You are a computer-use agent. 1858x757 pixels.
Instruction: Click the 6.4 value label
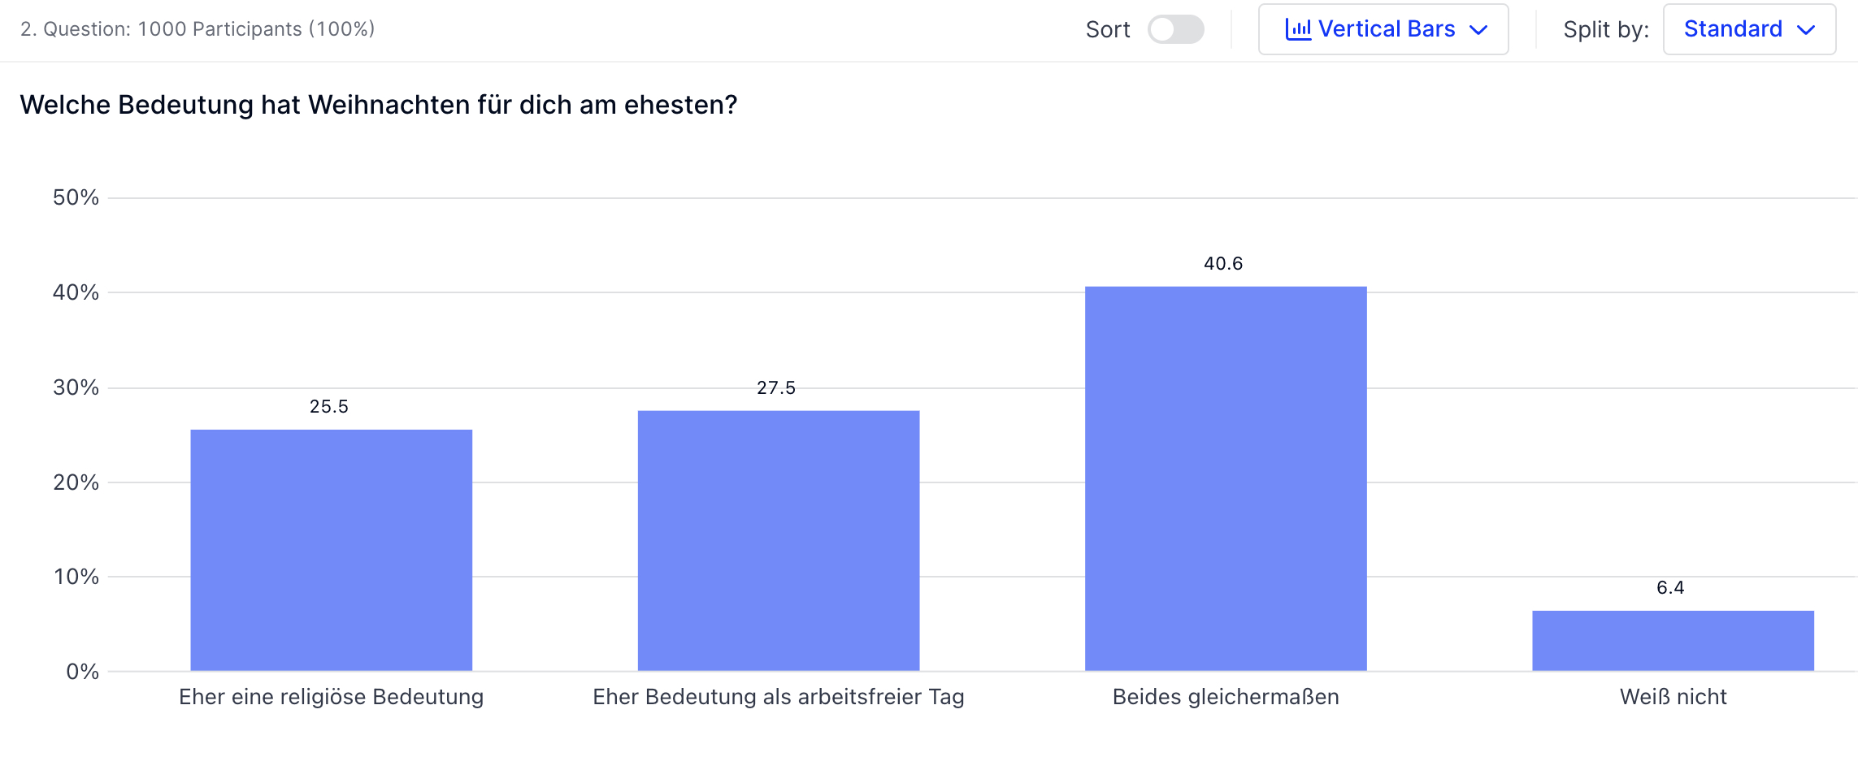(1670, 588)
